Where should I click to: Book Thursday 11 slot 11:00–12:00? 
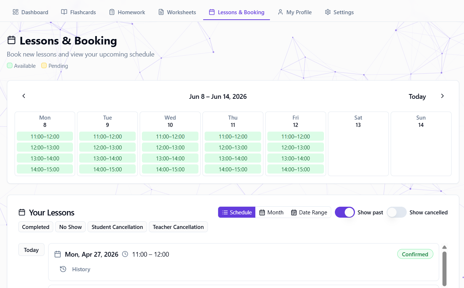pyautogui.click(x=233, y=136)
